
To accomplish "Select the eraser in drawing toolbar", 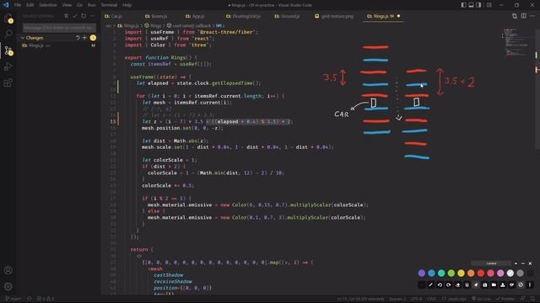I will point(457,284).
